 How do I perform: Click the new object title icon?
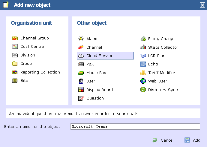[6, 5]
